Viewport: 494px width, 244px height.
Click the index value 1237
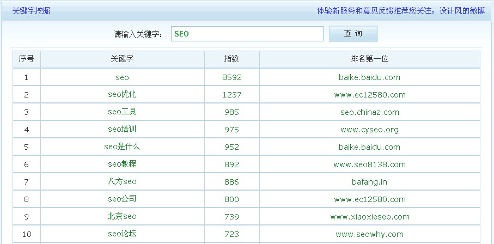[232, 95]
